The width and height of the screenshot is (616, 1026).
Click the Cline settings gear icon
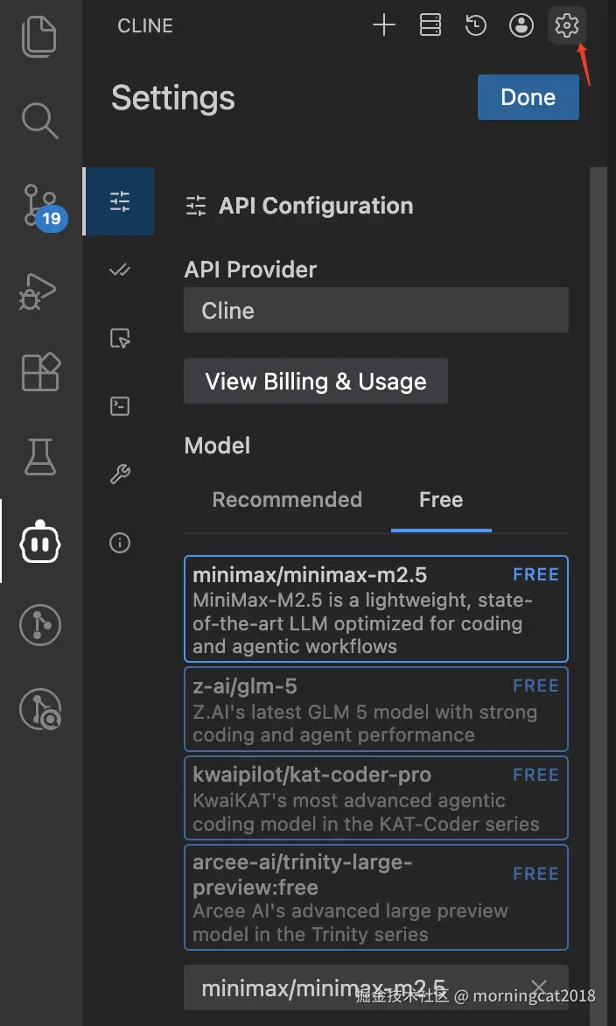point(567,25)
